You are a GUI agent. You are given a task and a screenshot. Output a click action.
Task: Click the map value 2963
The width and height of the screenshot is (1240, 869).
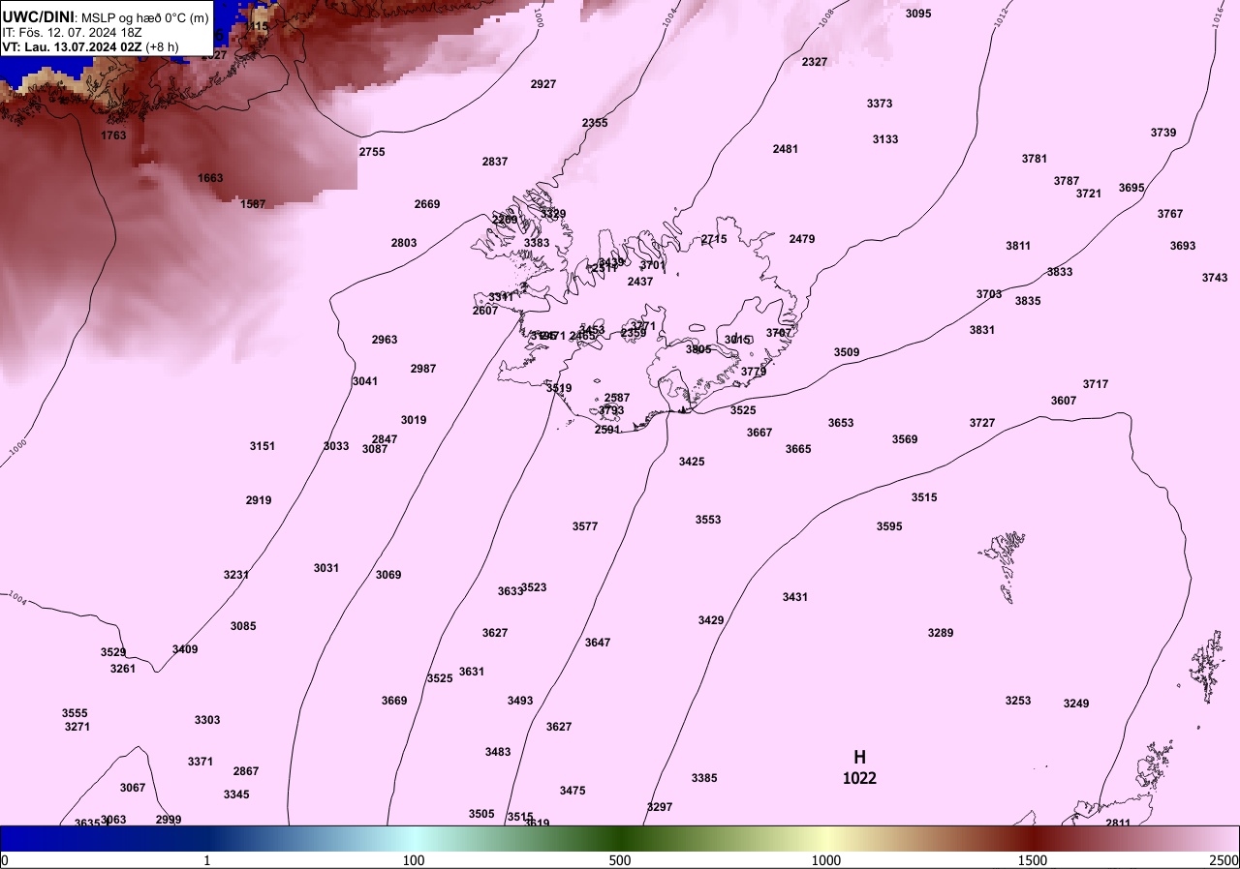pos(385,340)
